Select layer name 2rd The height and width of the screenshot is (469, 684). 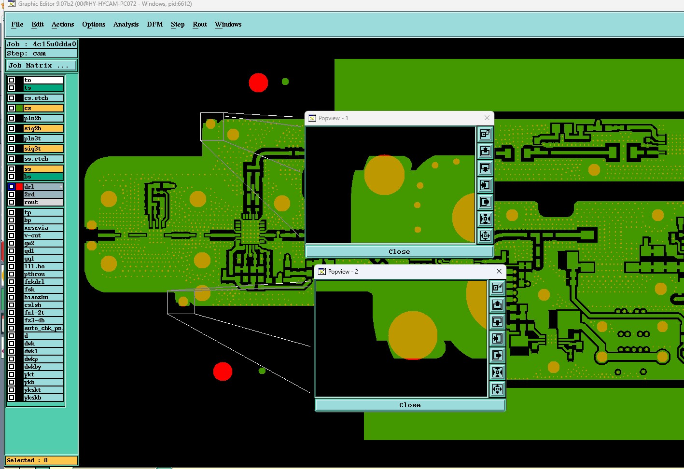pos(43,194)
